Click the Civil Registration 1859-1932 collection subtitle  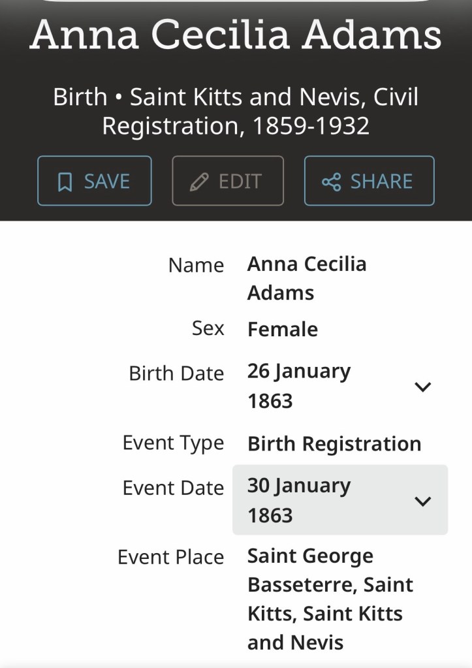236,111
